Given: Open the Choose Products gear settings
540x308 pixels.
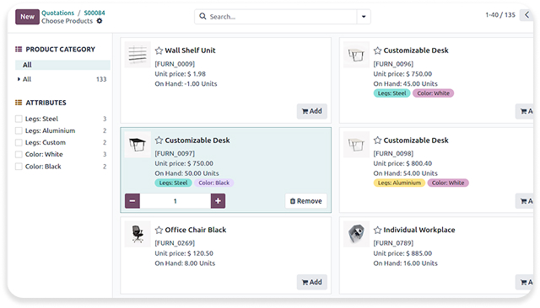Looking at the screenshot, I should click(x=100, y=21).
